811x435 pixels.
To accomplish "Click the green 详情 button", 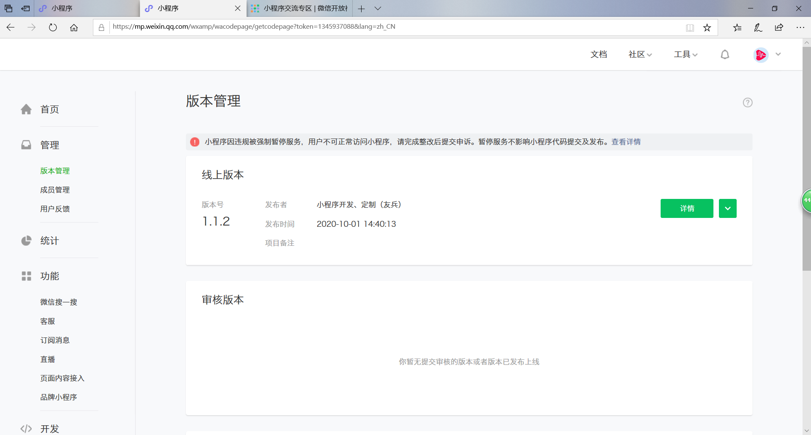I will click(687, 208).
